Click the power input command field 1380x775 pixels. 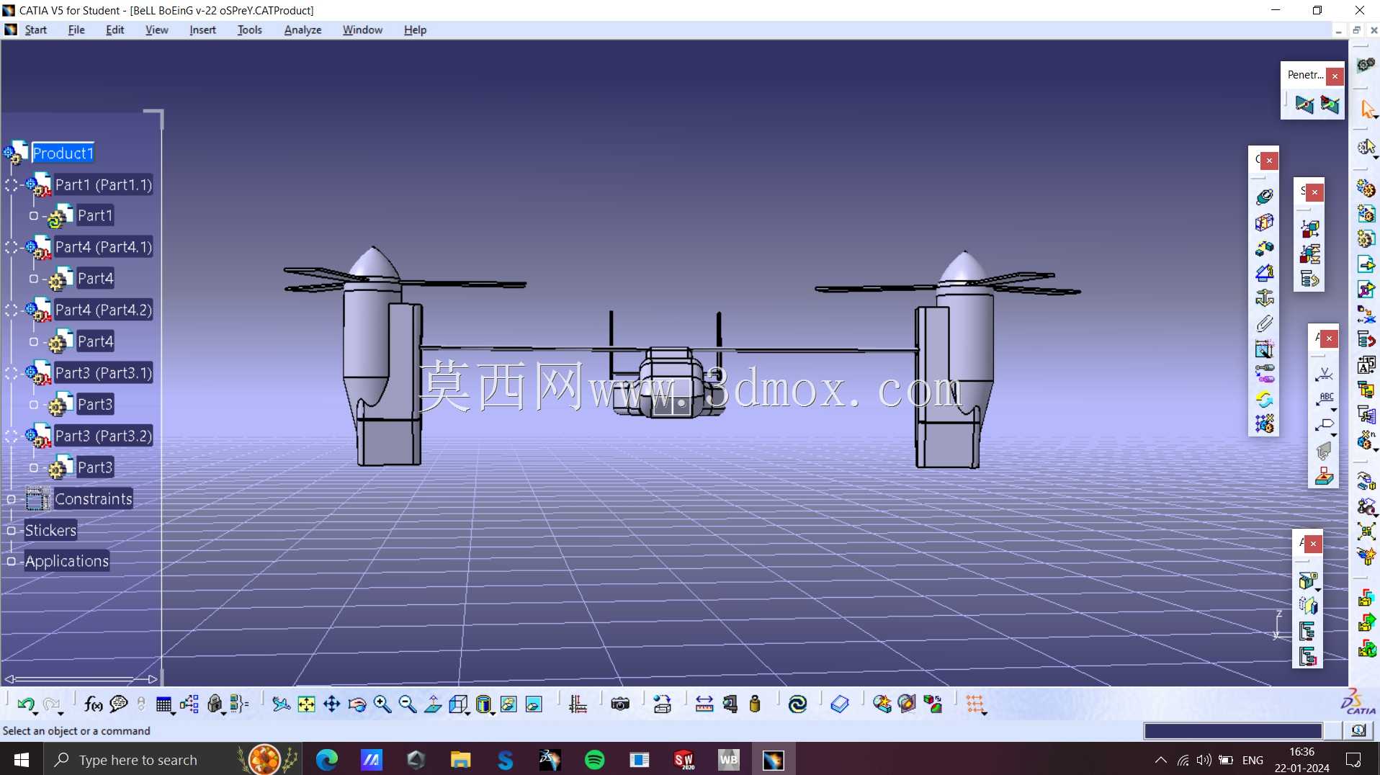click(1233, 731)
